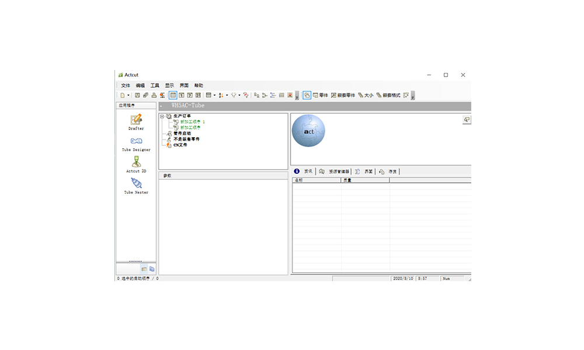Click the preview pane corner tool icon
584x350 pixels.
[x=466, y=120]
